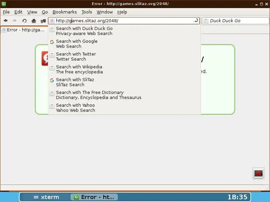This screenshot has height=202, width=270.
Task: Click the icon beside Search with Wikipedia
Action: [x=52, y=68]
